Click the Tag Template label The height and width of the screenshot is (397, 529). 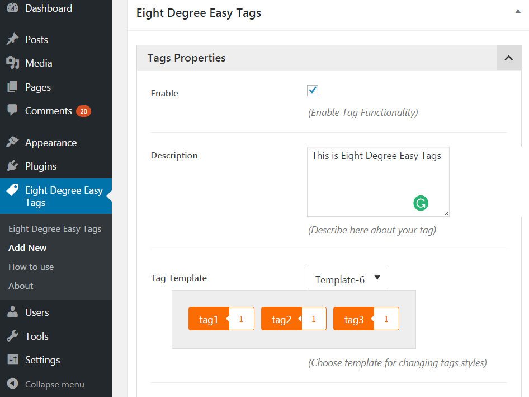179,278
